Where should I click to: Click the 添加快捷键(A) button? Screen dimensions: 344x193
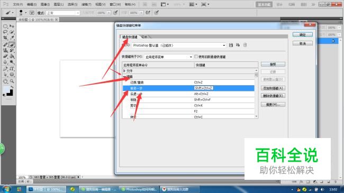pos(273,88)
